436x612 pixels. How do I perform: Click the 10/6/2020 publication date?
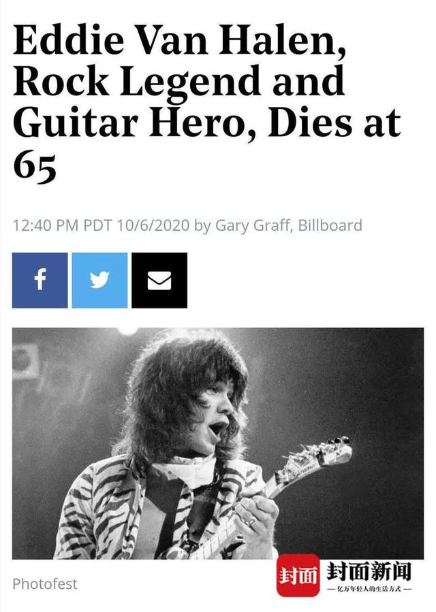153,225
